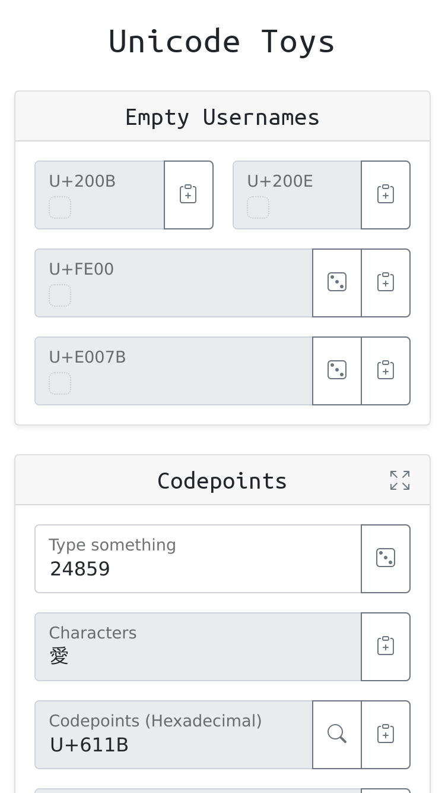Copy the Characters output

(x=386, y=647)
